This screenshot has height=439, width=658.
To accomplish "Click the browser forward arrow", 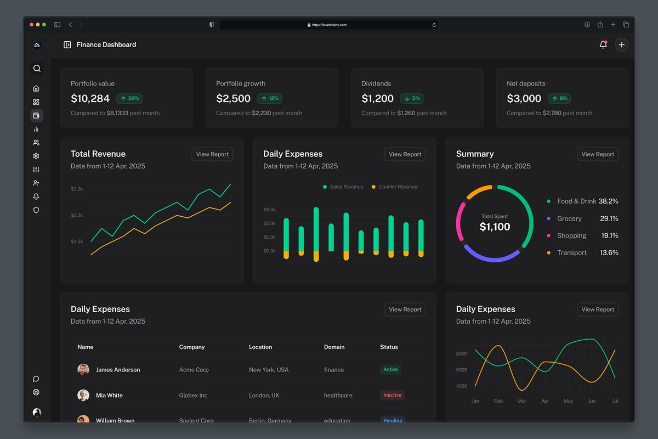I will pos(81,25).
